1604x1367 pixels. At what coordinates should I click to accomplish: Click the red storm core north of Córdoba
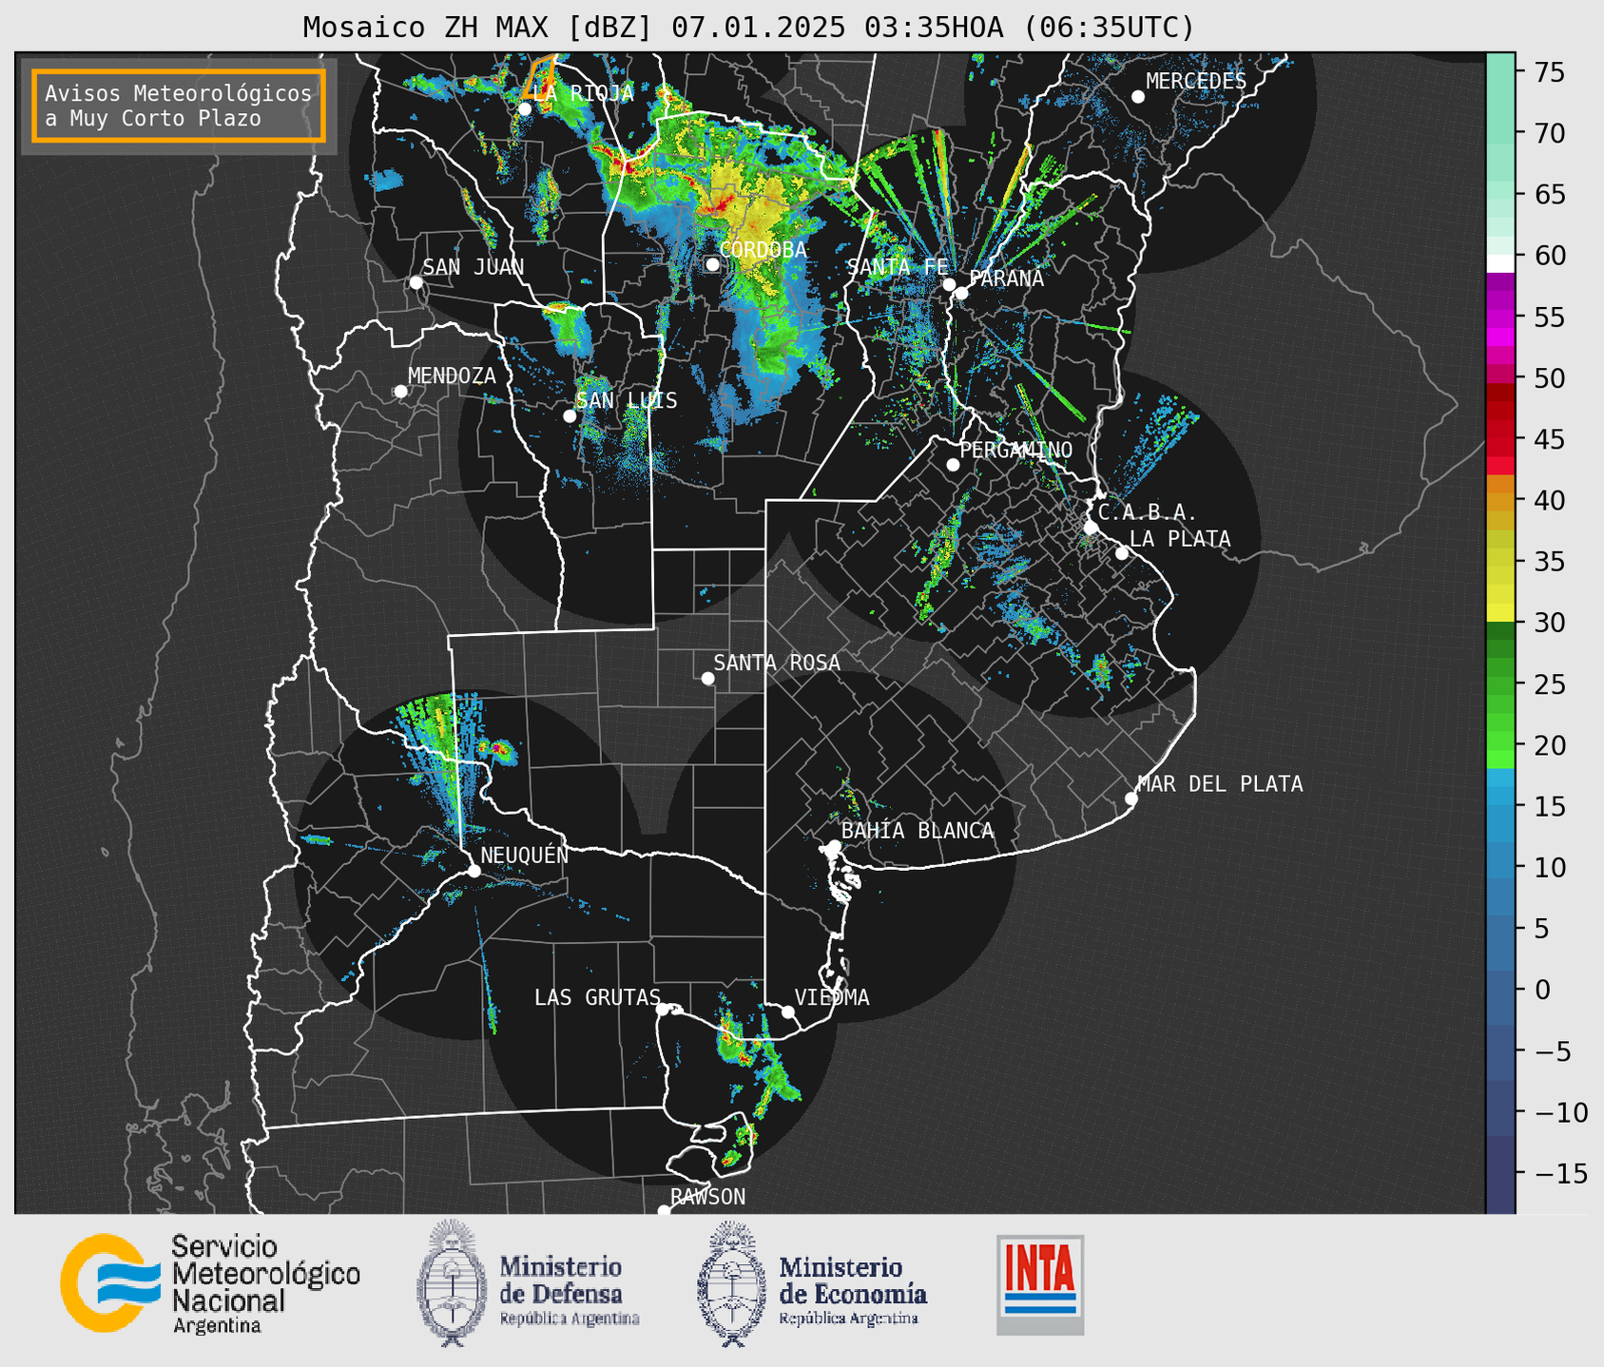720,203
